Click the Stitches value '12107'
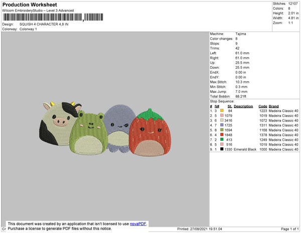The width and height of the screenshot is (301, 233). (293, 4)
